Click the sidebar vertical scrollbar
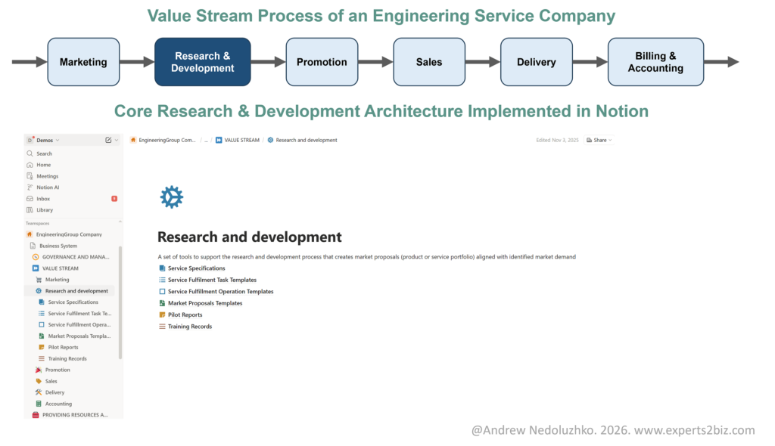This screenshot has width=775, height=446. [x=120, y=302]
